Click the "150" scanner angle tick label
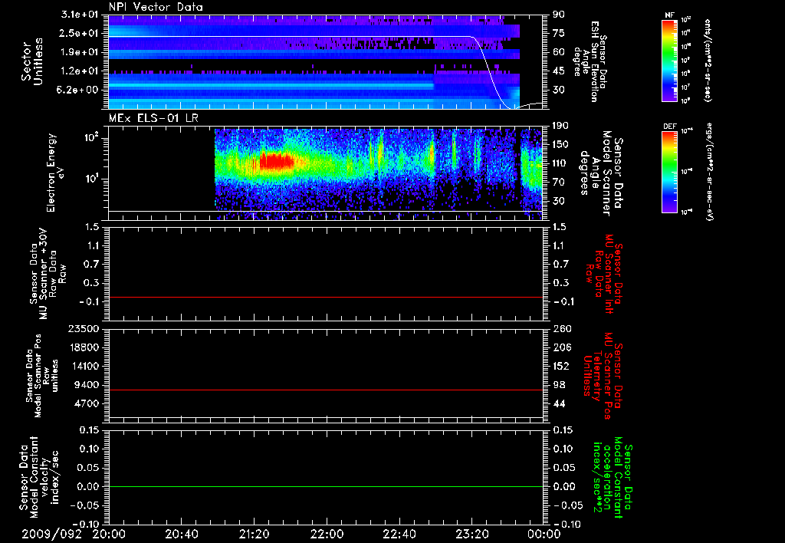 click(560, 145)
